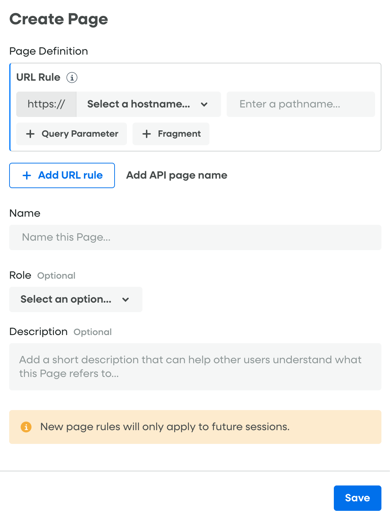Screen dimensions: 392x520
Task: Click the plus icon beside Fragment
Action: [x=147, y=134]
